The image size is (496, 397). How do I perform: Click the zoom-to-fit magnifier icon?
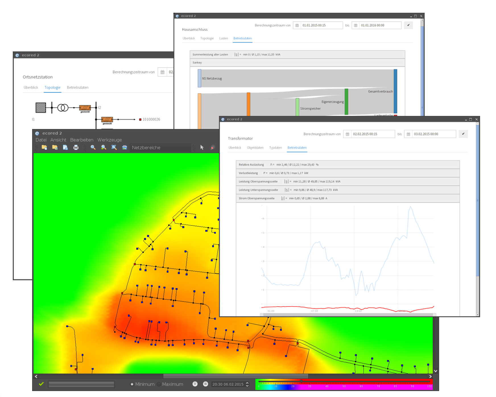point(114,147)
